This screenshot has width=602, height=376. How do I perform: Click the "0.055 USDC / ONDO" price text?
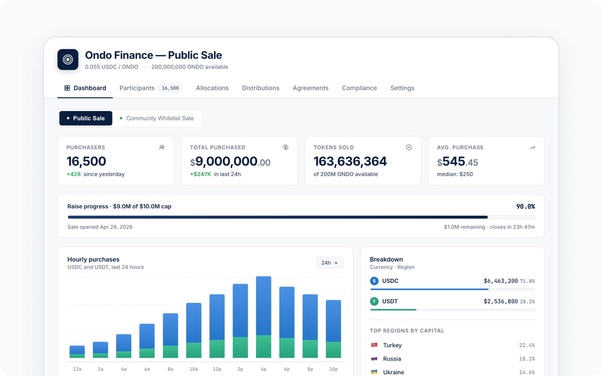pos(112,67)
